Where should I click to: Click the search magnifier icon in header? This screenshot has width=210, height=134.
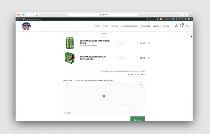click(x=187, y=26)
